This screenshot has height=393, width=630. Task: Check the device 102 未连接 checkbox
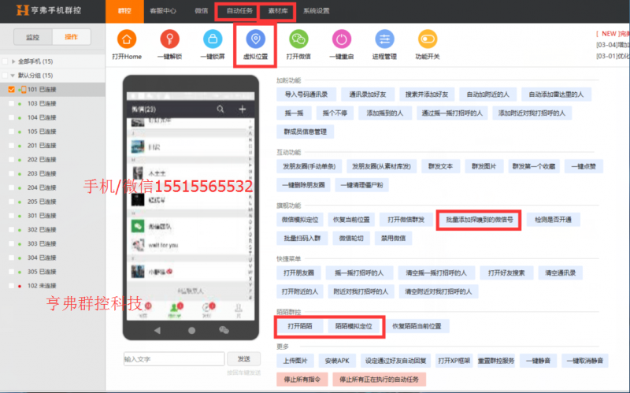tap(11, 286)
